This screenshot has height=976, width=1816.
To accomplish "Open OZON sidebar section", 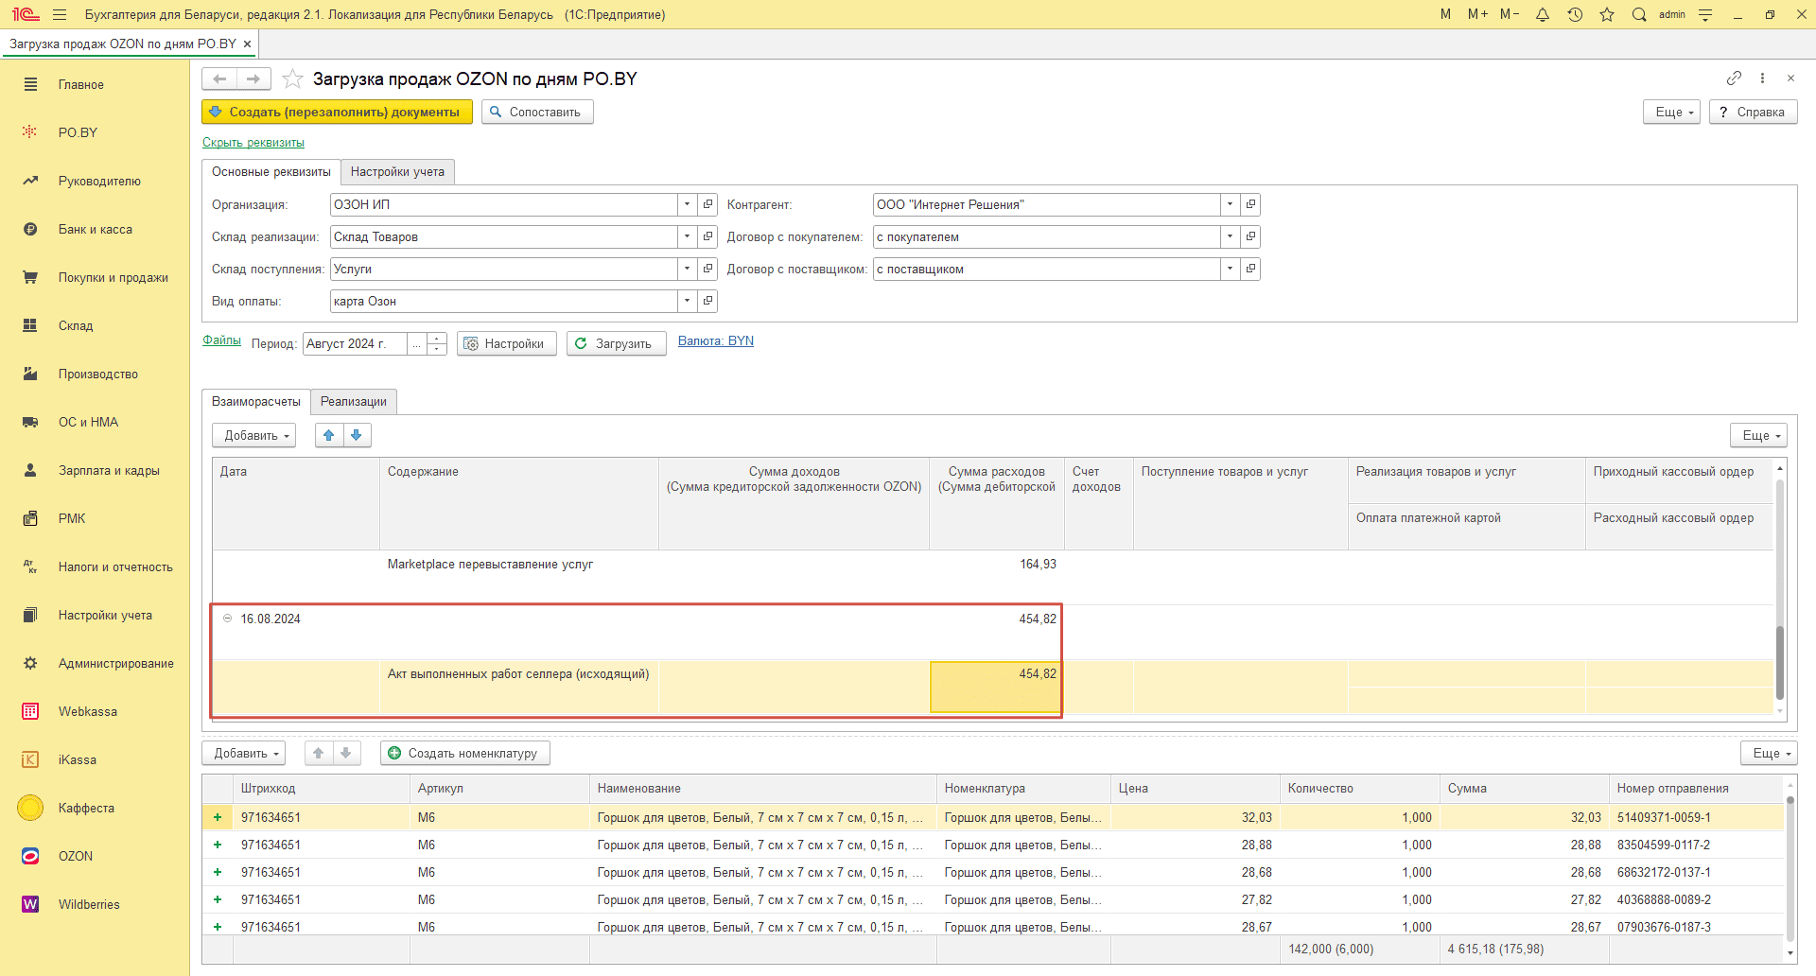I will pos(76,857).
